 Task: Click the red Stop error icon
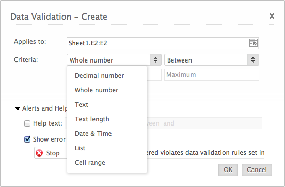point(39,153)
